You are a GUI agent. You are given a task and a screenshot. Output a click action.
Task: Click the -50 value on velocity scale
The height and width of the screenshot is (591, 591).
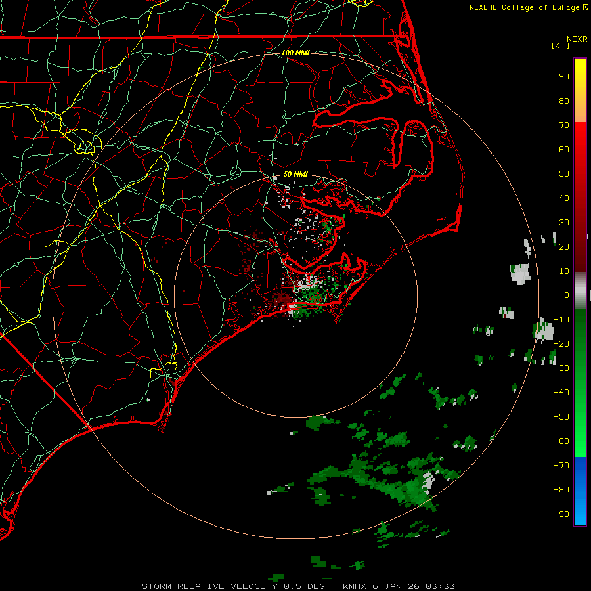click(x=561, y=417)
